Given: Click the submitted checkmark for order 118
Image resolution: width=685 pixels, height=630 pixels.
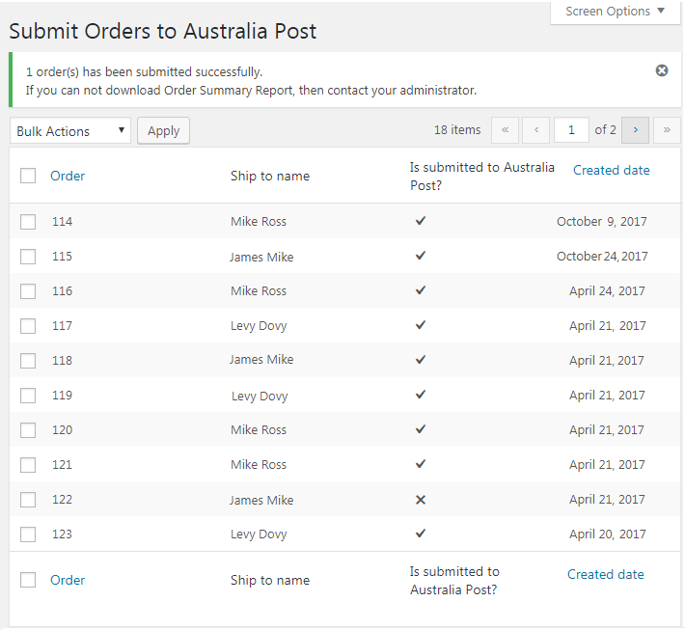Looking at the screenshot, I should [421, 360].
